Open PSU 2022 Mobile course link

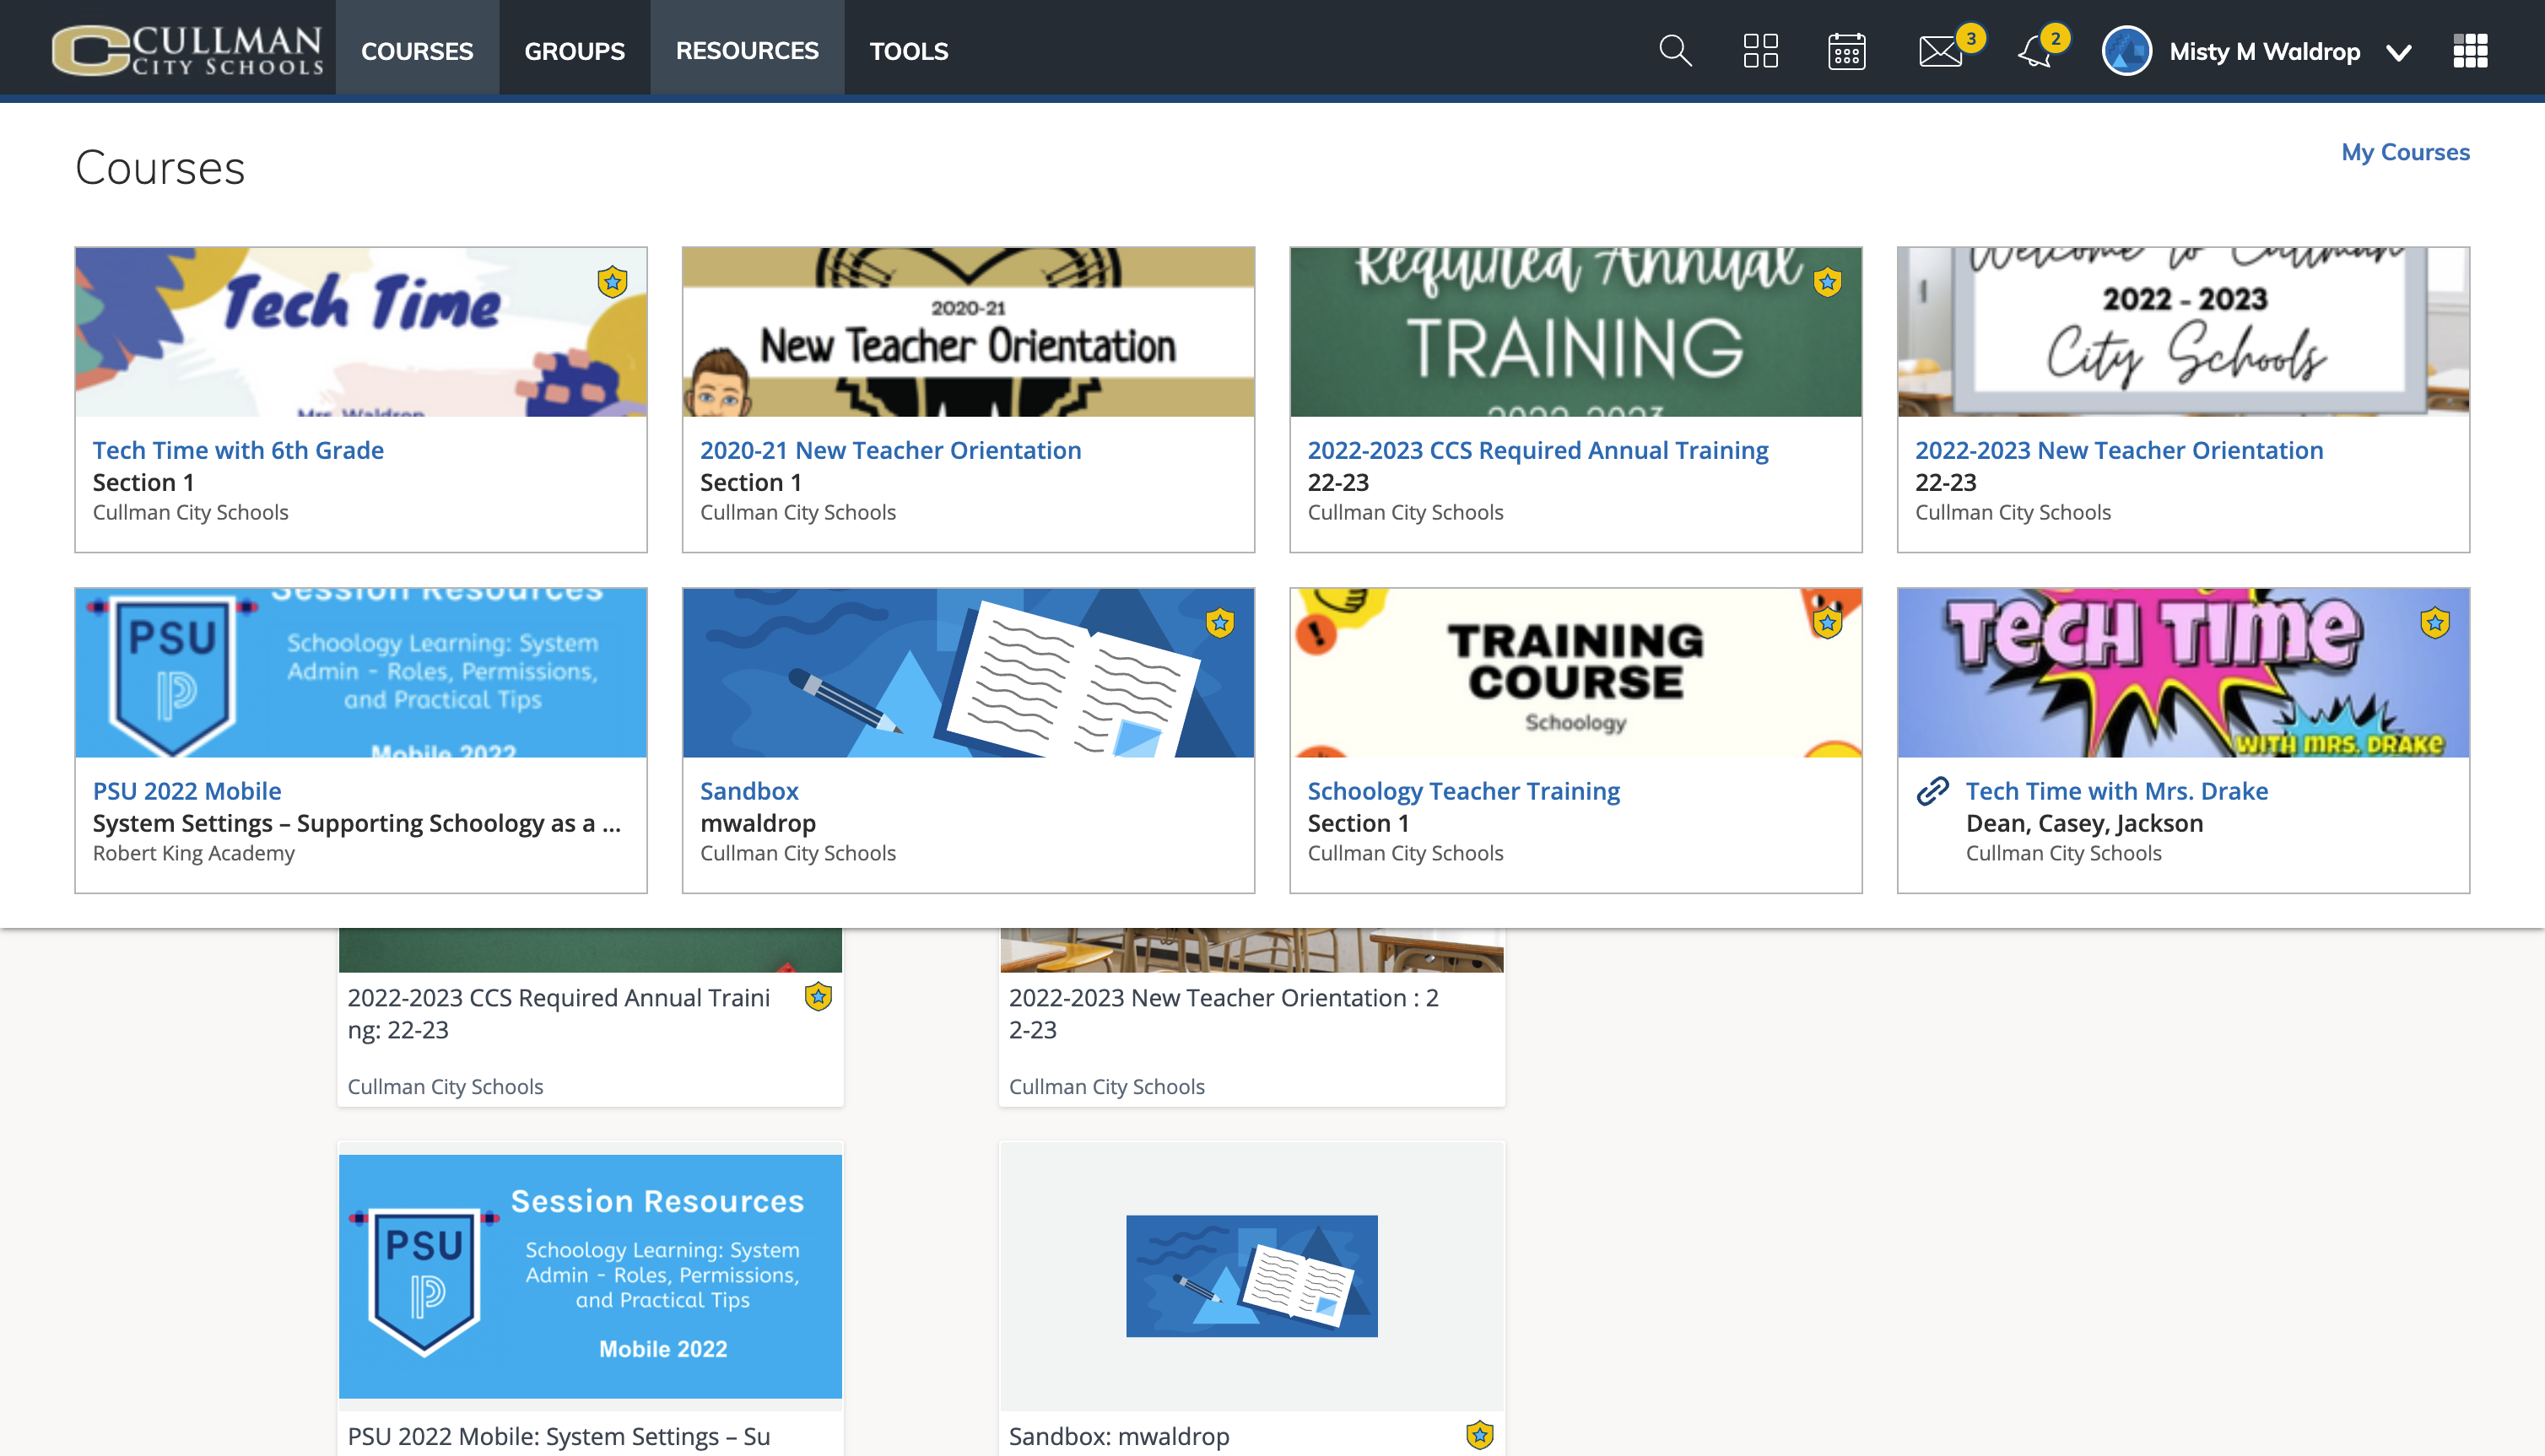click(x=187, y=791)
